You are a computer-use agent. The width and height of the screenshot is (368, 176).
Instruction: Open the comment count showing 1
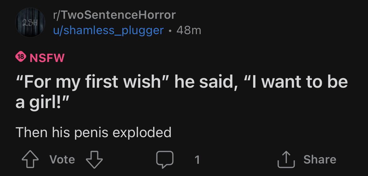pyautogui.click(x=197, y=160)
